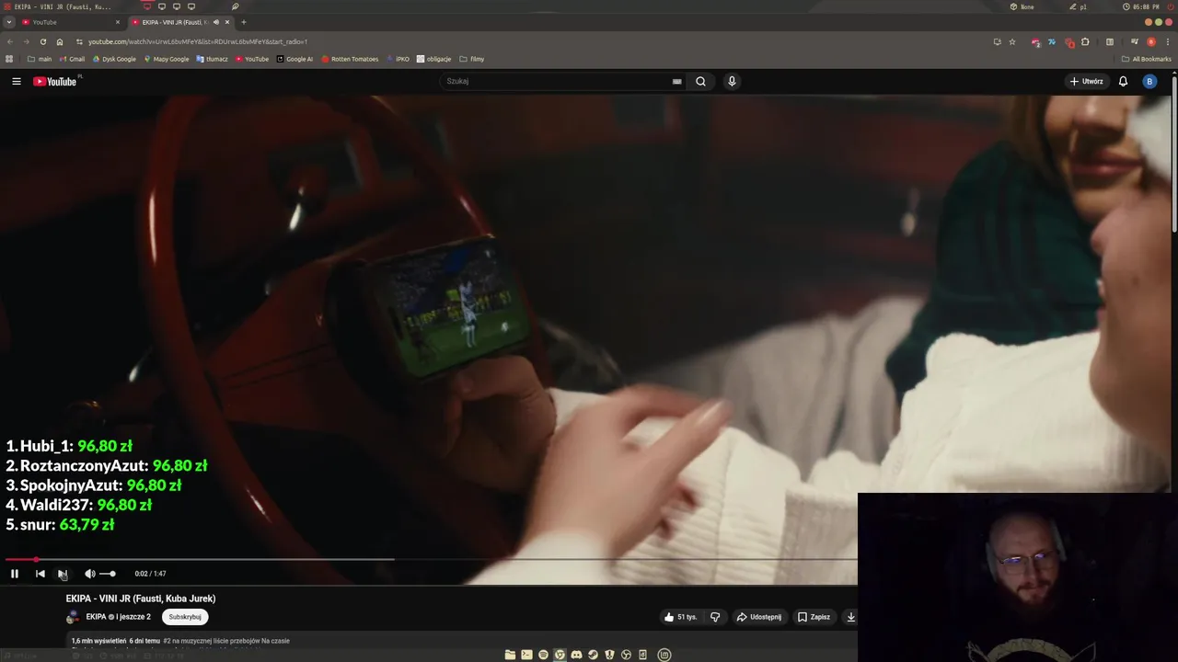The height and width of the screenshot is (662, 1178).
Task: Open the EKIPA channel avatar
Action: coord(73,617)
